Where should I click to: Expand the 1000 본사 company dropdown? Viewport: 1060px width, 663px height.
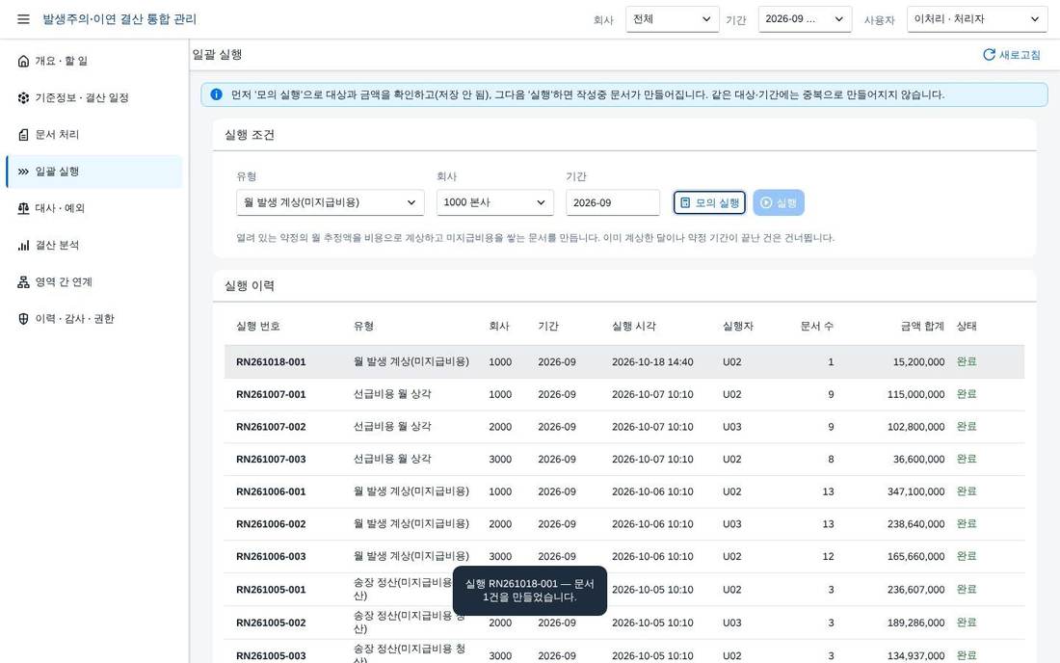tap(495, 202)
